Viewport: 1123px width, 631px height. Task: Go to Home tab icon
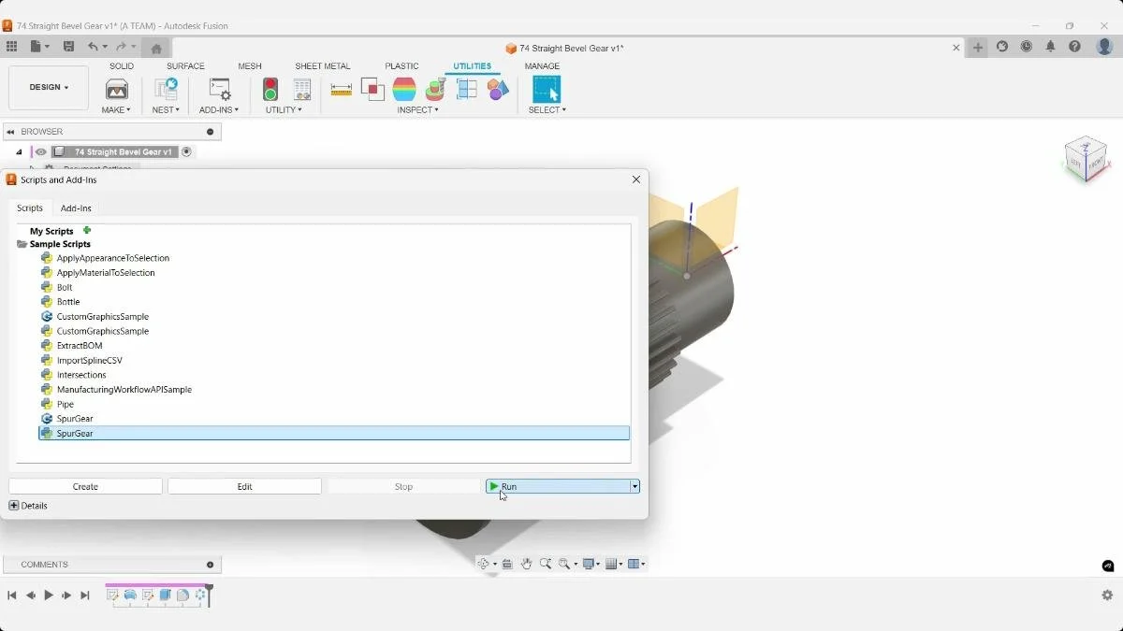pyautogui.click(x=156, y=49)
